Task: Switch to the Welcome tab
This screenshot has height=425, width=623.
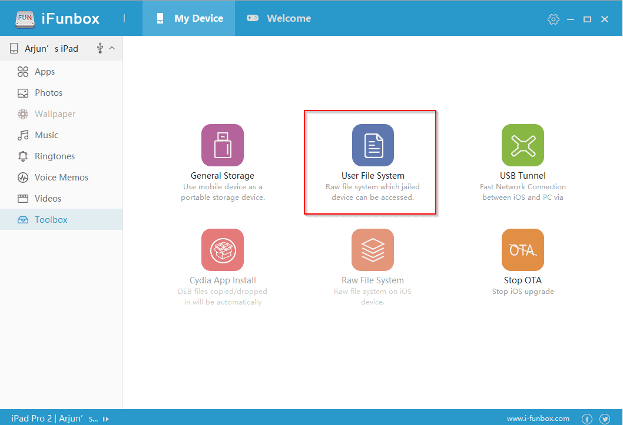Action: click(279, 18)
